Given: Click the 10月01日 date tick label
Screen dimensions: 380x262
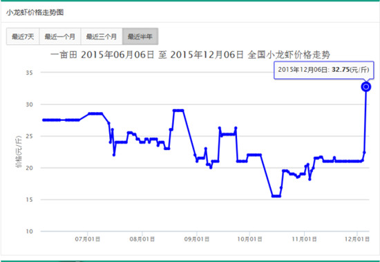Looking at the screenshot, I should 249,239.
